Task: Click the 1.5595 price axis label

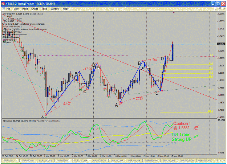Action: pyautogui.click(x=221, y=14)
